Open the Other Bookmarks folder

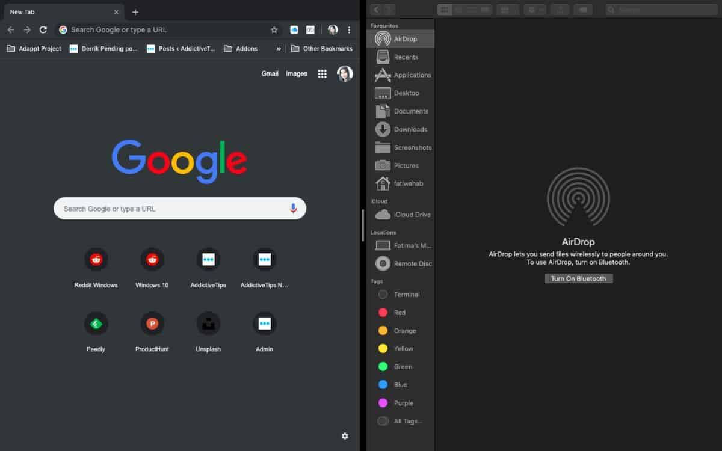[x=322, y=49]
